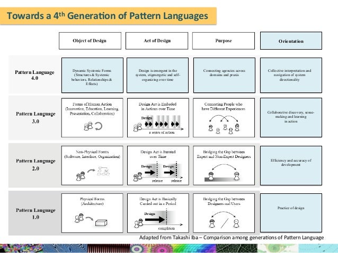
Task: Select the Object of Design column header
Action: [x=90, y=41]
